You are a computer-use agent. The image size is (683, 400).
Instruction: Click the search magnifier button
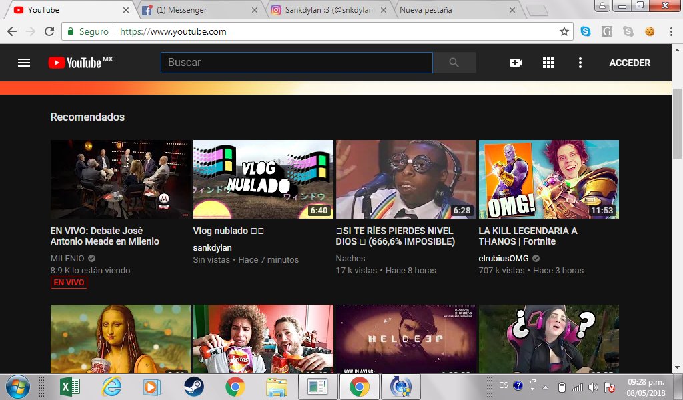point(454,63)
